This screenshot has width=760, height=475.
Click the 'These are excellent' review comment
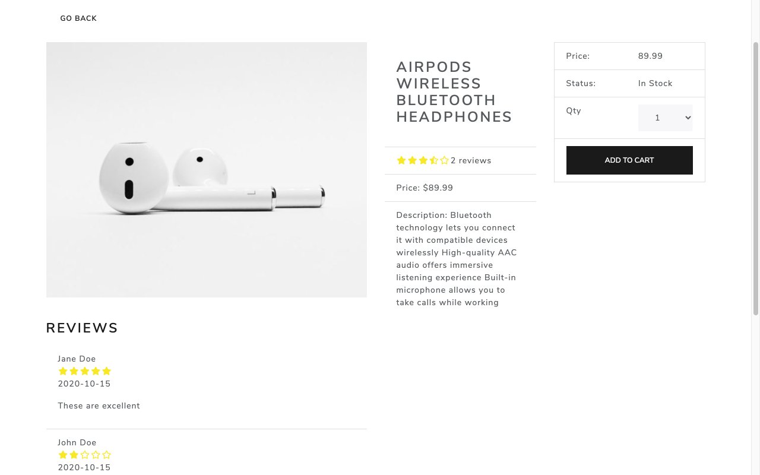[x=99, y=406]
